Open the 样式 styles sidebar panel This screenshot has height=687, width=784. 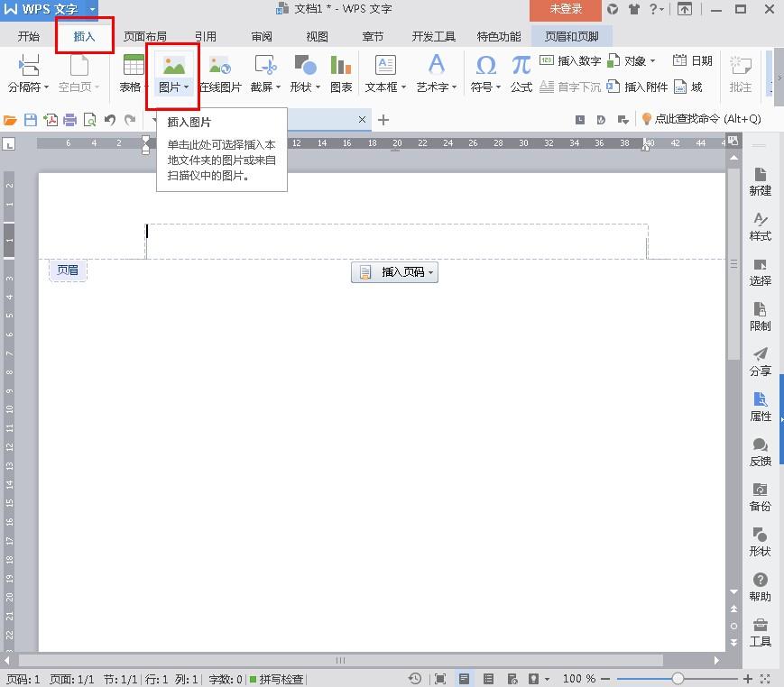pyautogui.click(x=760, y=226)
